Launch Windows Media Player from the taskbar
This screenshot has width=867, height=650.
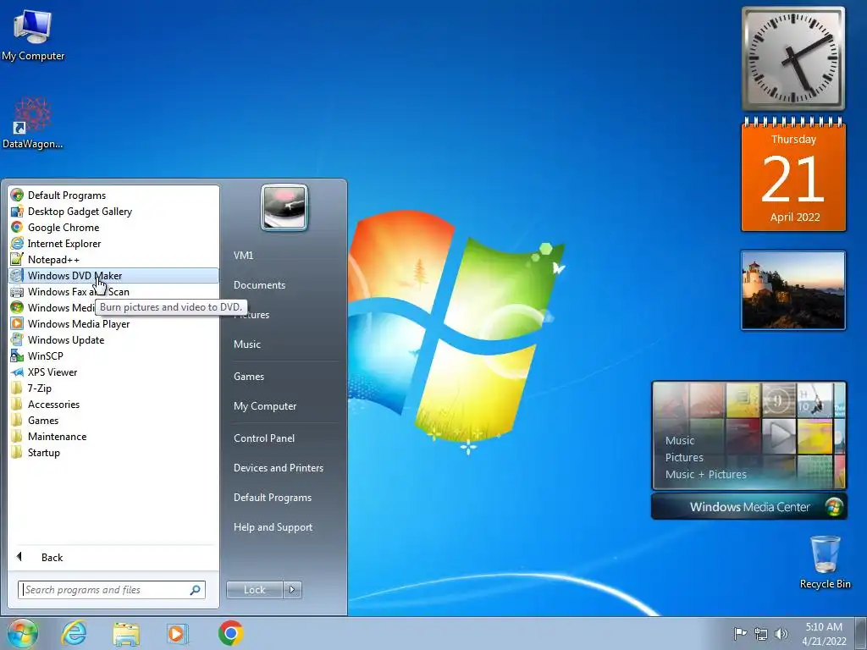point(178,633)
